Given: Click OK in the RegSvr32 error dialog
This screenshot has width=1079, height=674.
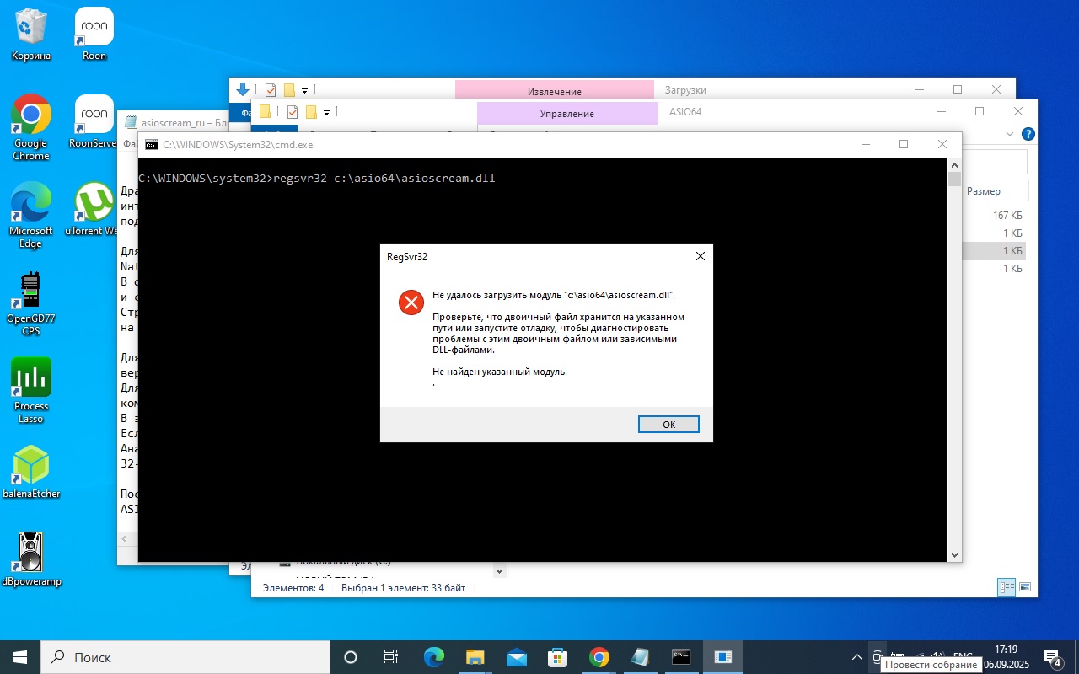Looking at the screenshot, I should click(668, 424).
